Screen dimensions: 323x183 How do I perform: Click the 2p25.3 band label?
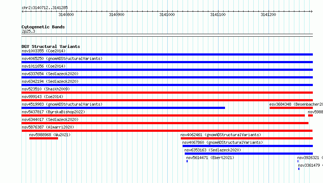pyautogui.click(x=28, y=31)
